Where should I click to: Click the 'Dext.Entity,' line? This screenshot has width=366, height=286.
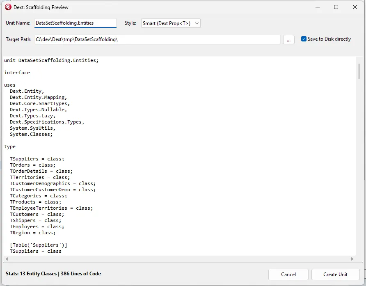(x=27, y=91)
